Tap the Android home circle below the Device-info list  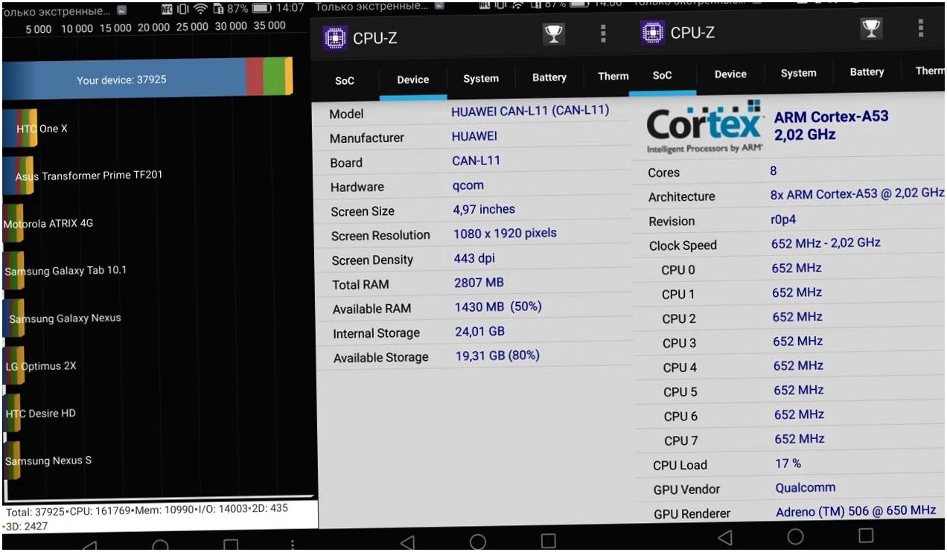tap(478, 542)
